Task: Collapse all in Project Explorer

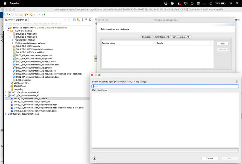Action: (x=74, y=20)
